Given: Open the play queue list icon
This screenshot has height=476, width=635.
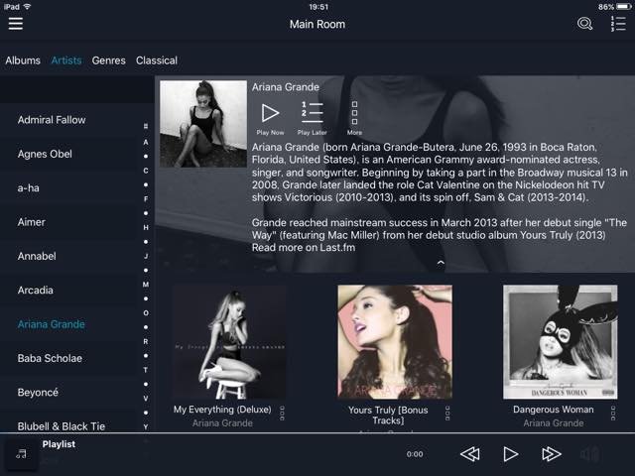Looking at the screenshot, I should 618,24.
